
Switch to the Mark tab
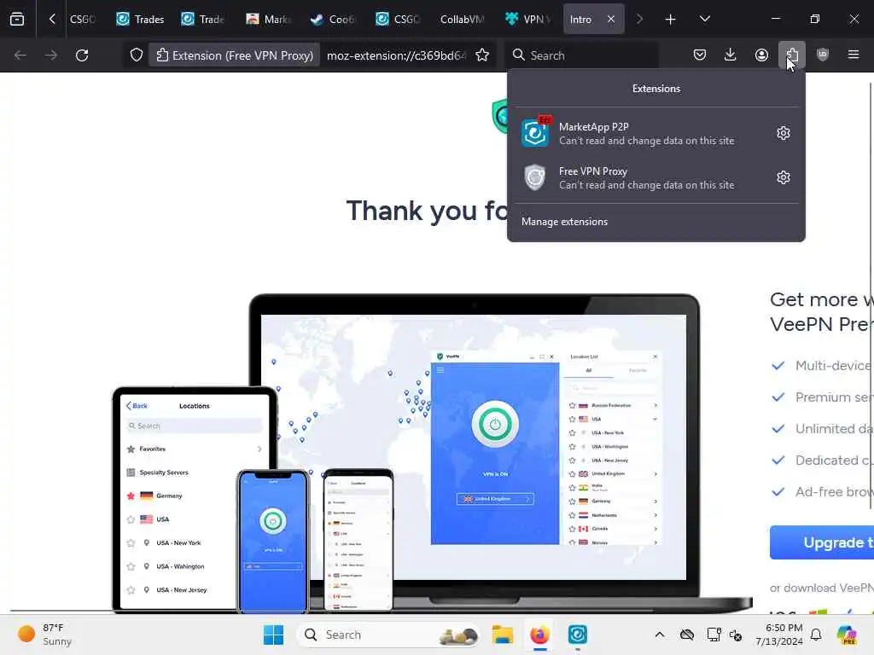pyautogui.click(x=269, y=19)
